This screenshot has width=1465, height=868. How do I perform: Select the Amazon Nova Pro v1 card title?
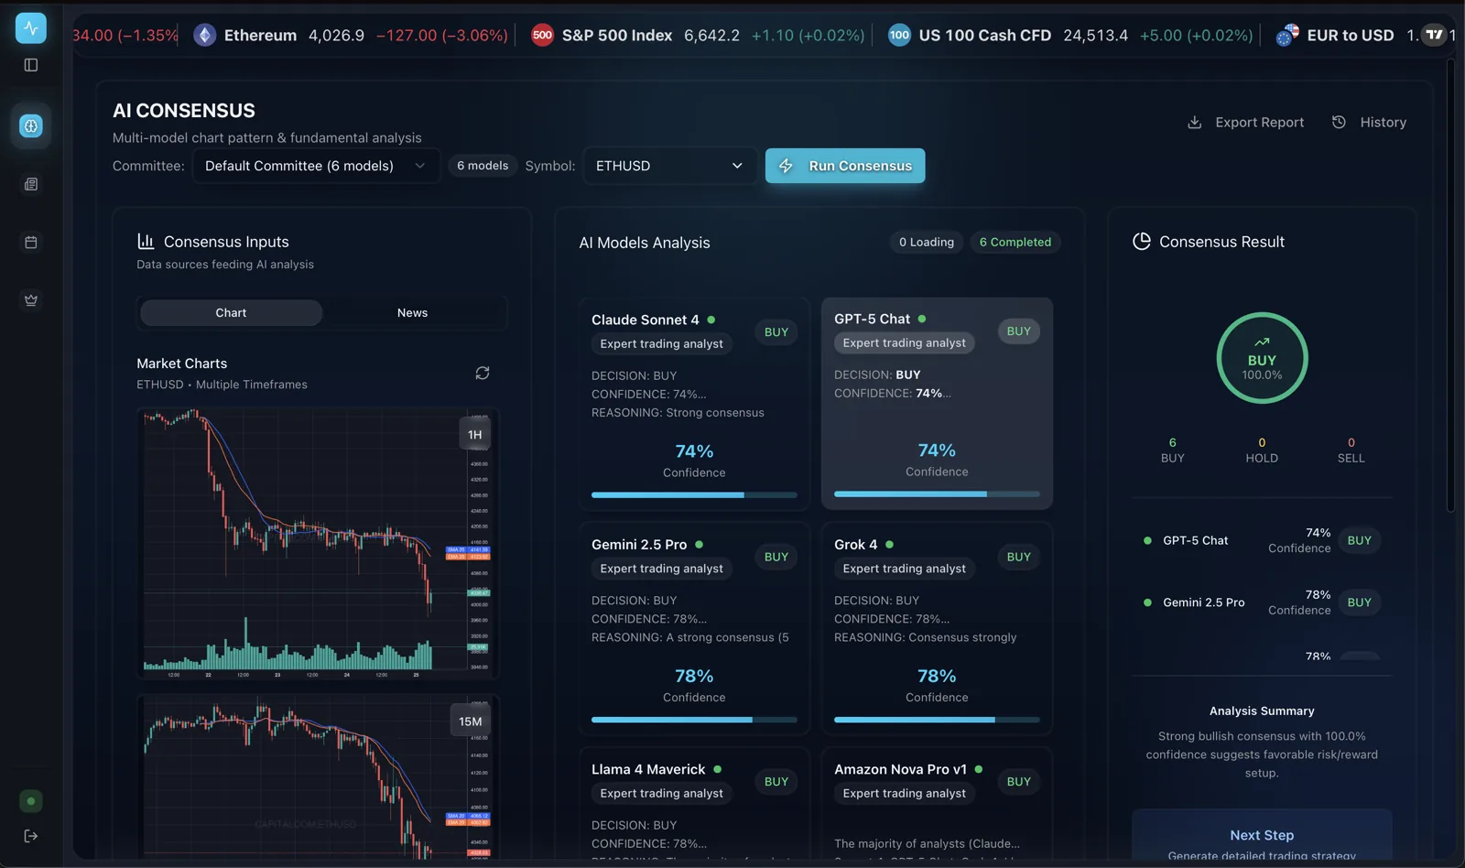pos(900,769)
